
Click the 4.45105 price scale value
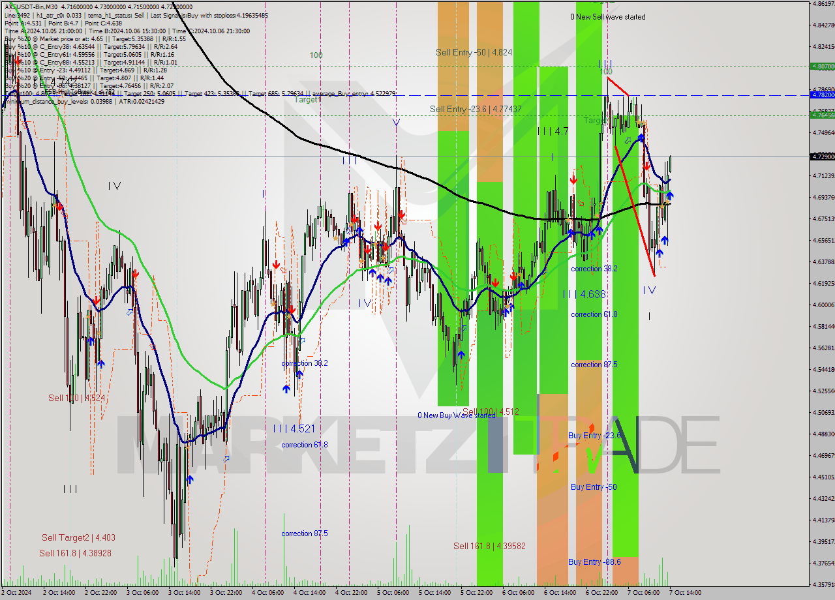[824, 477]
